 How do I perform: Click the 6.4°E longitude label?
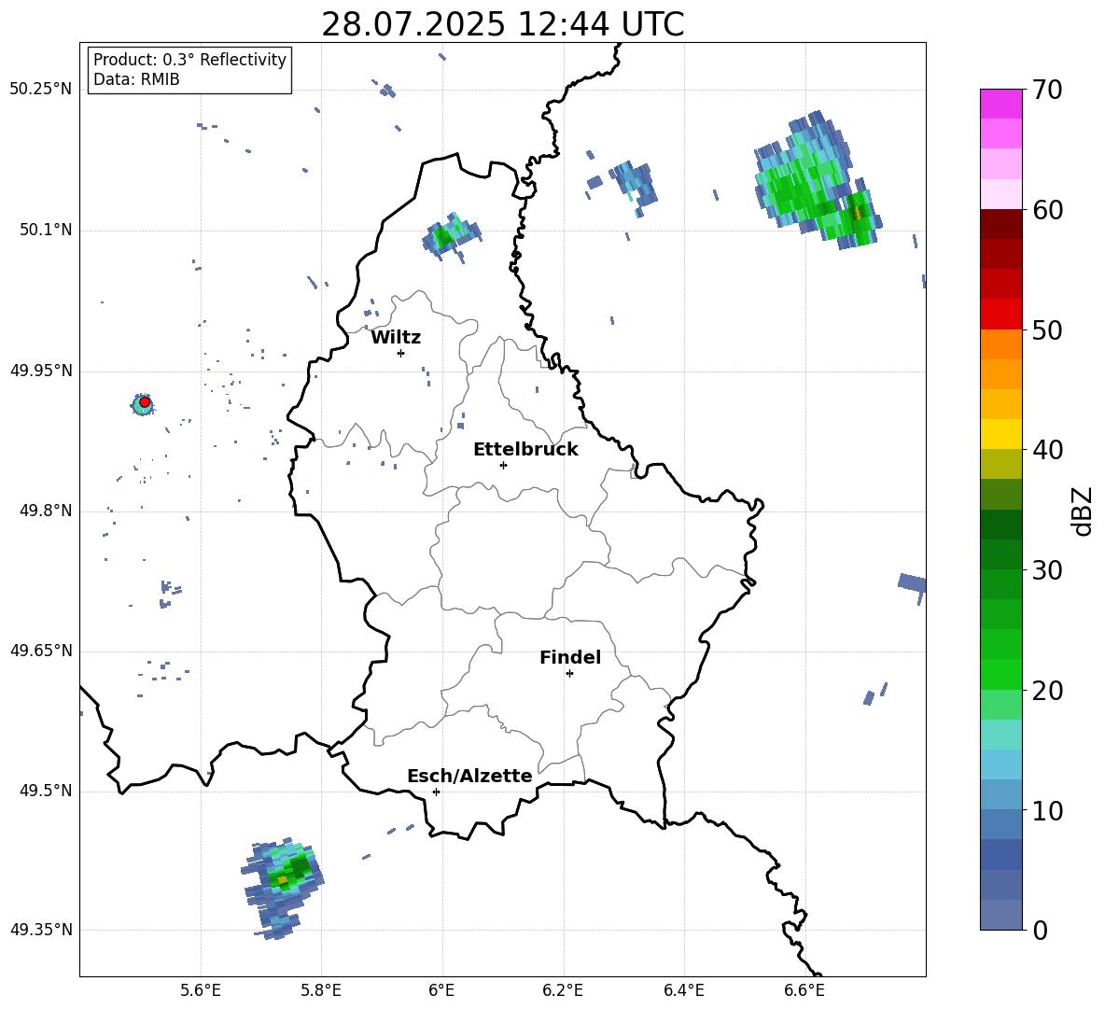coord(683,990)
